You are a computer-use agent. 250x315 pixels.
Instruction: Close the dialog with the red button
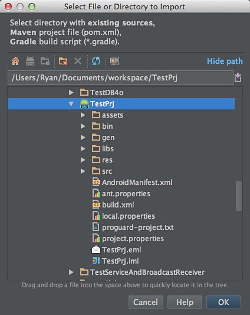pyautogui.click(x=8, y=7)
